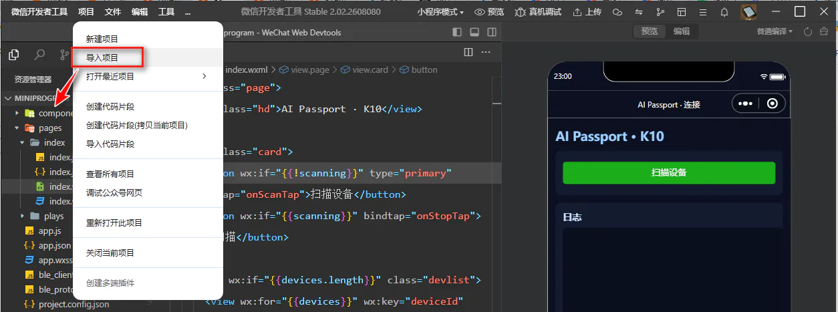Tap the green 扫描设备 button in simulator
This screenshot has height=312, width=838.
(x=669, y=172)
